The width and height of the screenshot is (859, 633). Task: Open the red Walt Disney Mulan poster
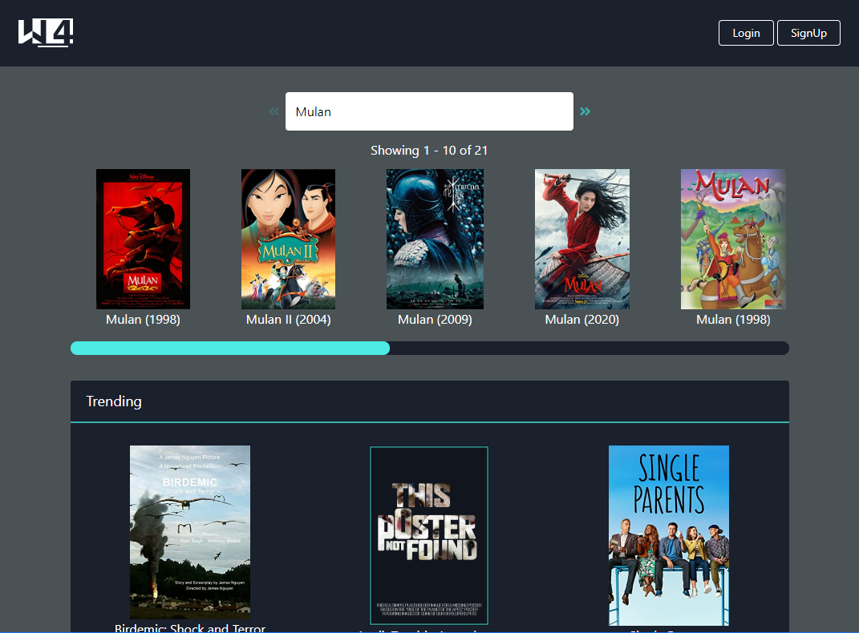coord(143,239)
